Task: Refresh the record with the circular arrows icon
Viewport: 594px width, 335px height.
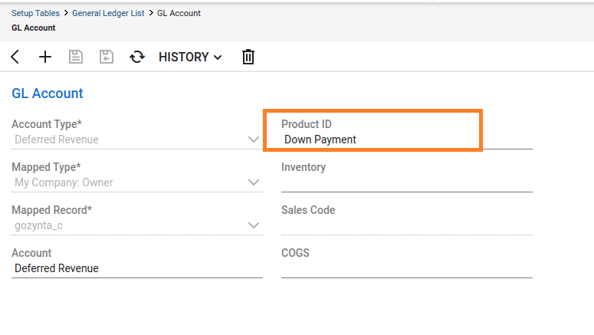Action: point(137,57)
